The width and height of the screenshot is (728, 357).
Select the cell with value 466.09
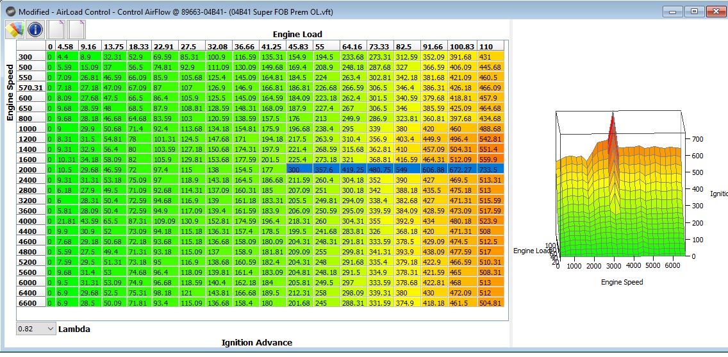pos(490,87)
